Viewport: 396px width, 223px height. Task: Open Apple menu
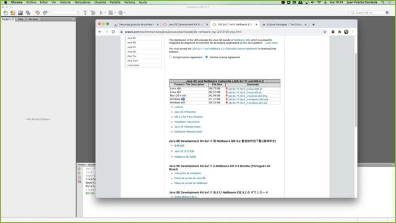click(x=6, y=2)
